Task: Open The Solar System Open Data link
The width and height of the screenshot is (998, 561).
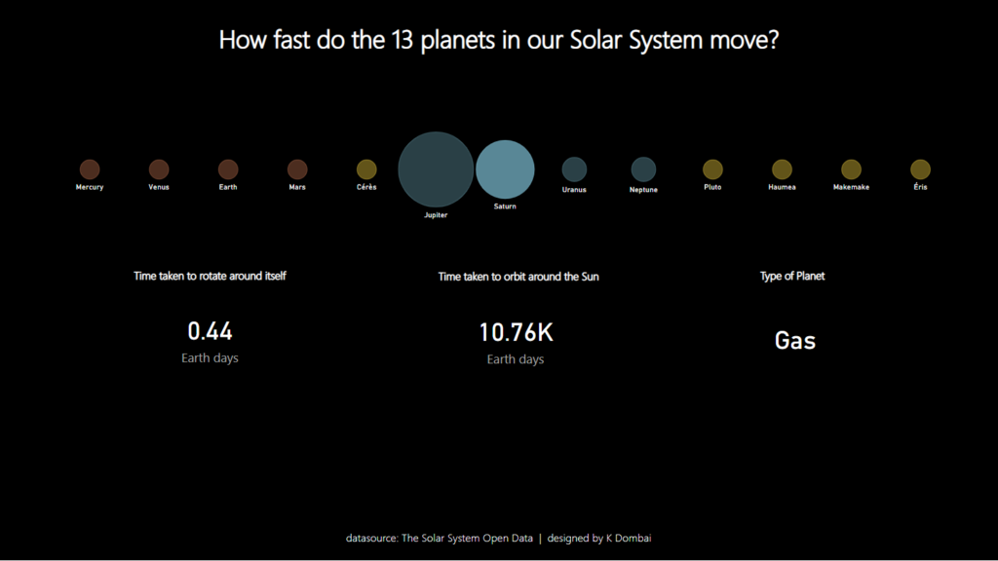Action: [467, 538]
